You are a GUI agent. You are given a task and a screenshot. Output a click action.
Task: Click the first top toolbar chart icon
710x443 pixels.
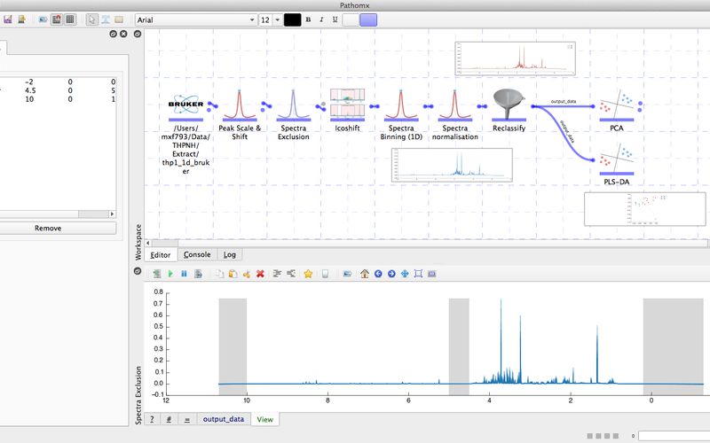8,19
